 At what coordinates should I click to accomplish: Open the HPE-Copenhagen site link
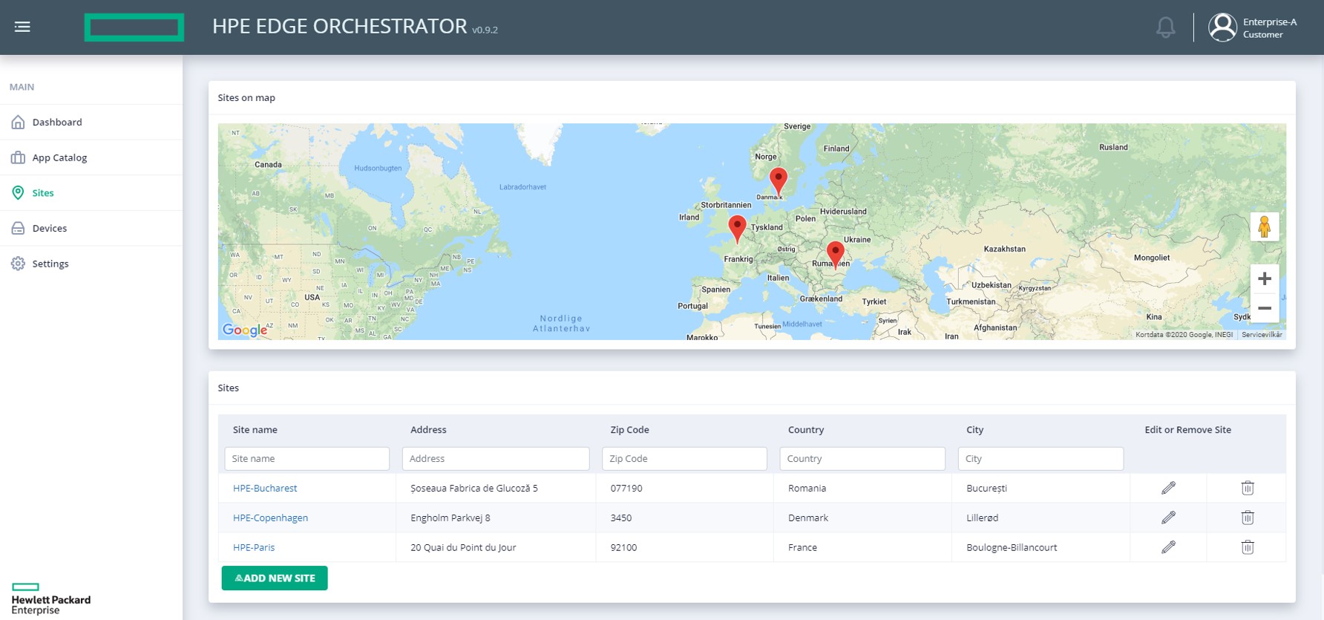click(x=270, y=518)
